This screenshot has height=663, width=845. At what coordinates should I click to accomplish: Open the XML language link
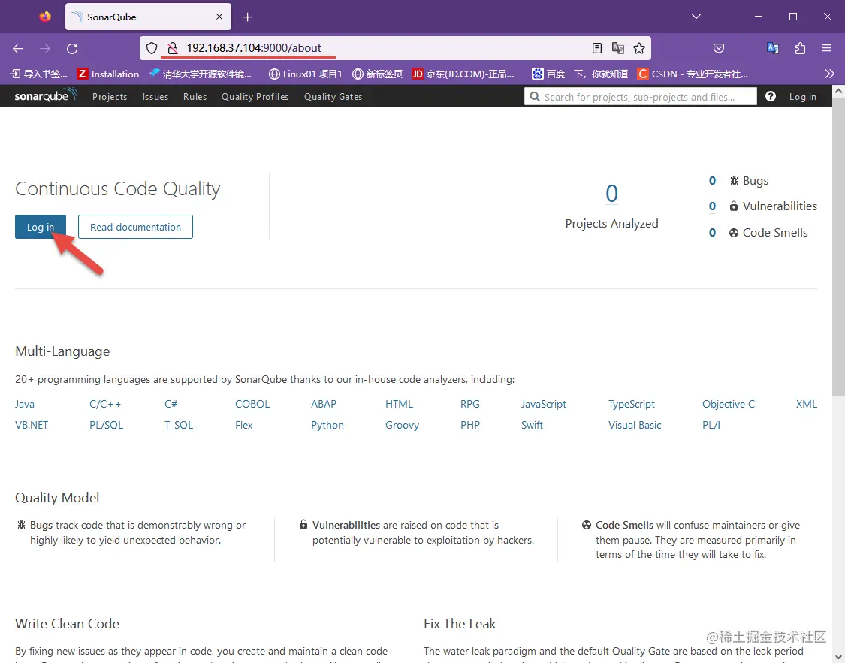(806, 405)
